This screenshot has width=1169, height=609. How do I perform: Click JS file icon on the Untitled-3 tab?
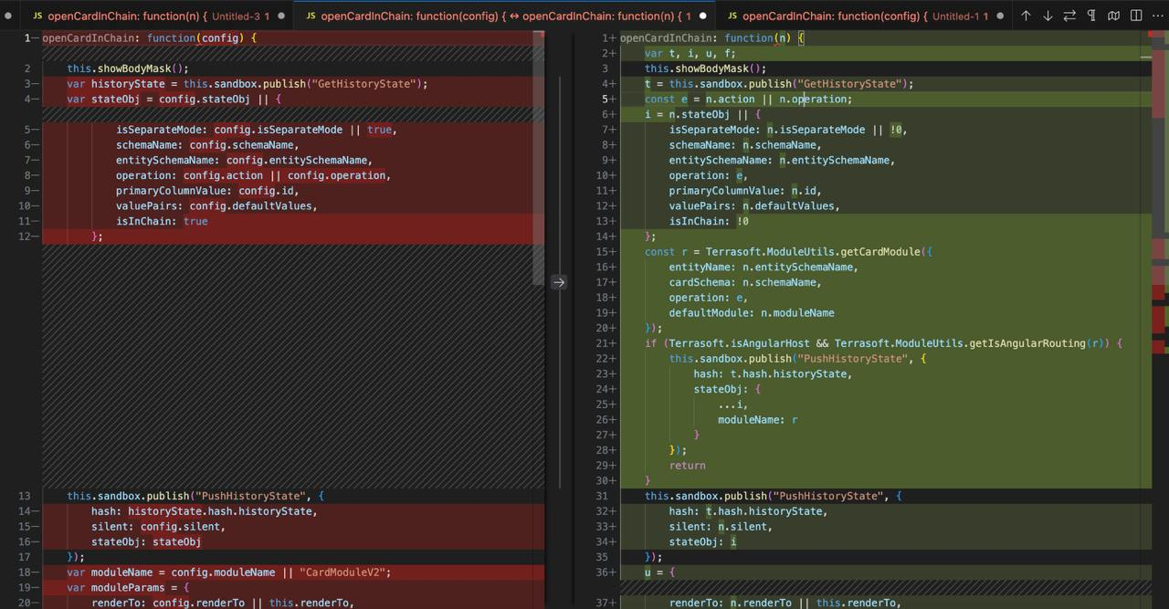(37, 16)
